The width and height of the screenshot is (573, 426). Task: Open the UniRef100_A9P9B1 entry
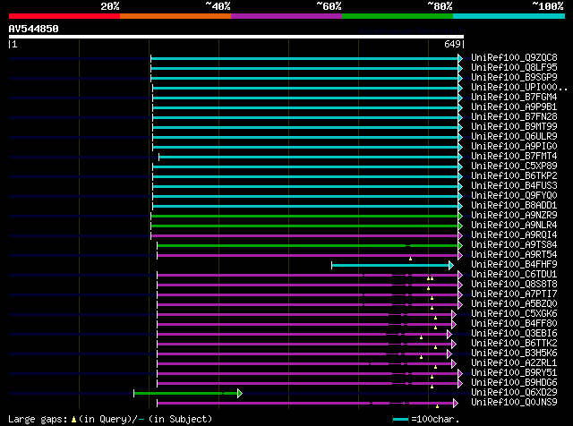514,106
